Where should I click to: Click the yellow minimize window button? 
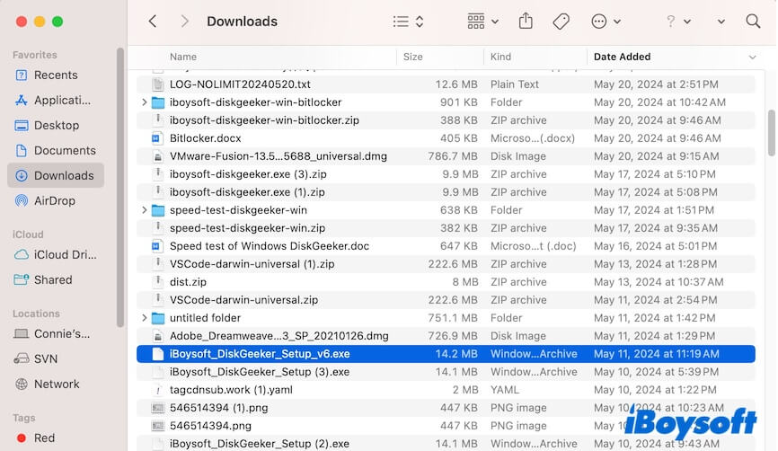(x=40, y=22)
